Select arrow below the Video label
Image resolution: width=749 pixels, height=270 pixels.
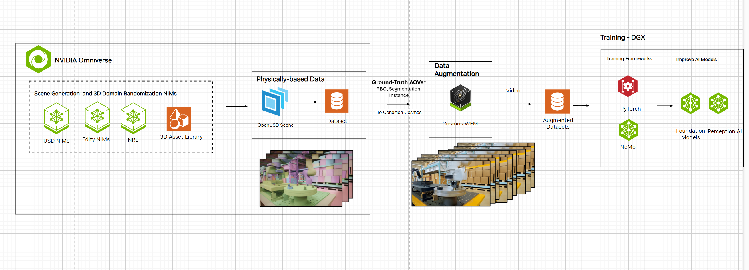[517, 104]
